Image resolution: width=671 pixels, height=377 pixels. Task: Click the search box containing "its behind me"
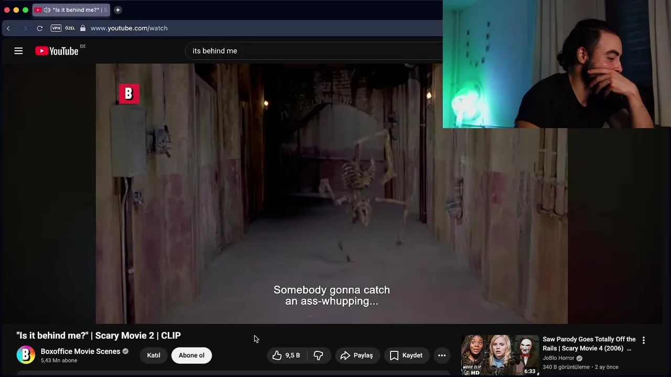coord(315,51)
